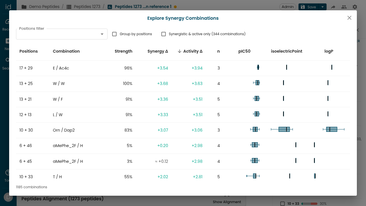Click the Orn / Dap2 combination
The image size is (366, 206).
(x=64, y=130)
